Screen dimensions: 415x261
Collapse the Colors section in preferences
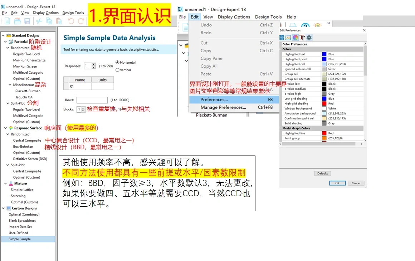tap(280, 49)
